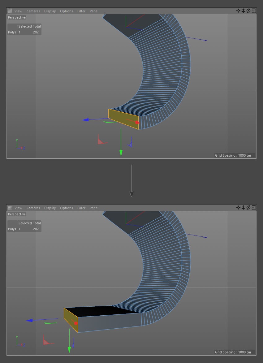Select the camera dolly/zoom icon in the bottom viewport

click(244, 207)
